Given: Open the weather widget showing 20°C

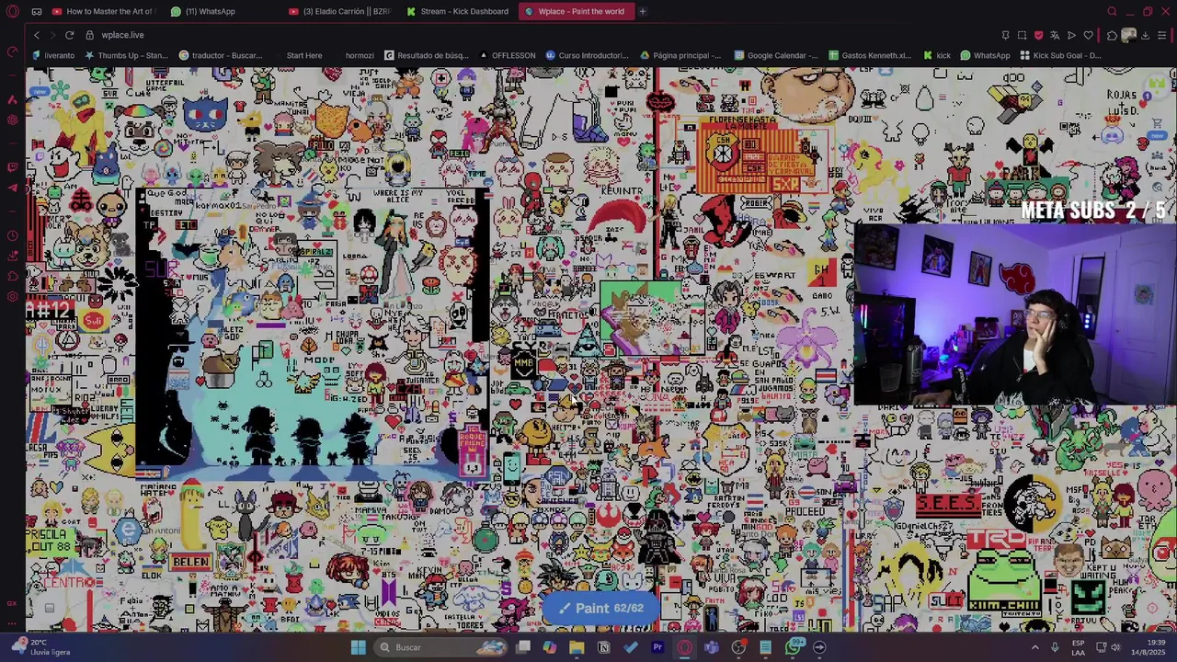Looking at the screenshot, I should click(40, 647).
